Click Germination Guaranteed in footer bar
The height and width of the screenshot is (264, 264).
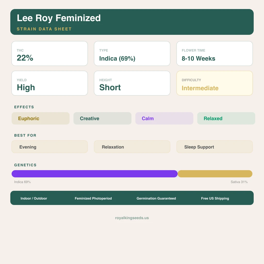[156, 198]
